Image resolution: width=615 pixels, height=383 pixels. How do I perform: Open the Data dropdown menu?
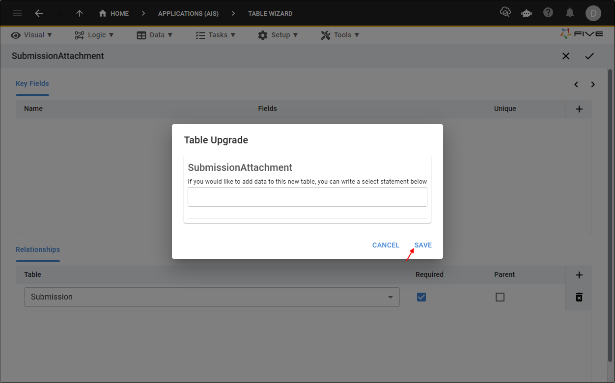click(x=155, y=35)
